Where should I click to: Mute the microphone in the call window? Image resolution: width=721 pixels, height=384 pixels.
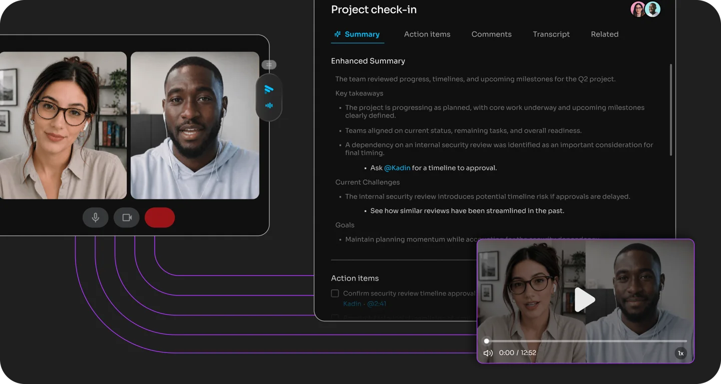[x=96, y=217]
